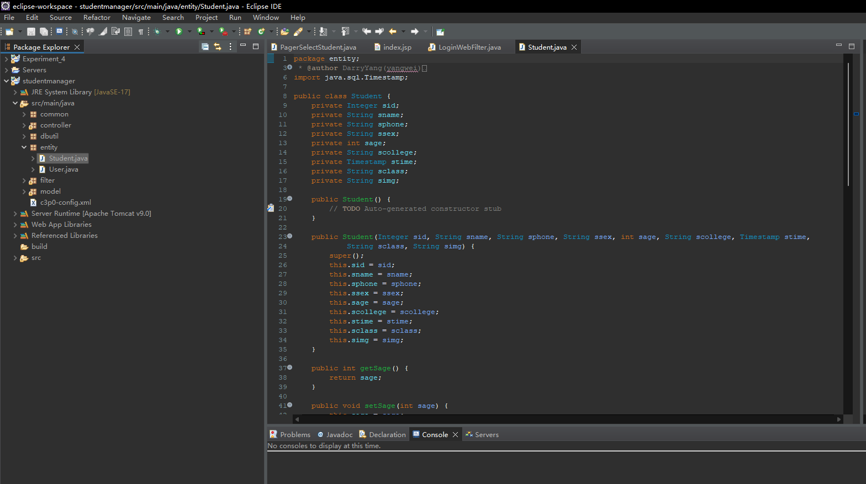Collapse All in Package Explorer
Screen dimensions: 866x484
(205, 47)
